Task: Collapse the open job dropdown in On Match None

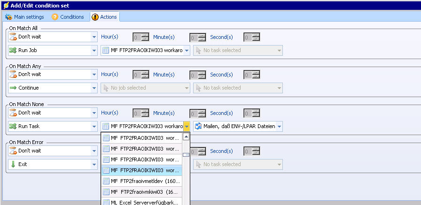Action: coord(187,126)
